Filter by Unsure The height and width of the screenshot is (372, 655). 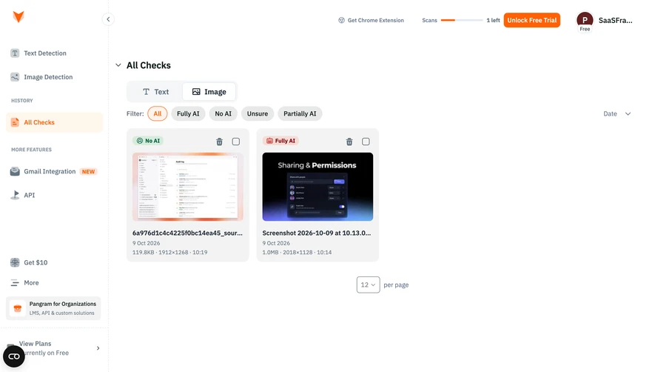(258, 114)
